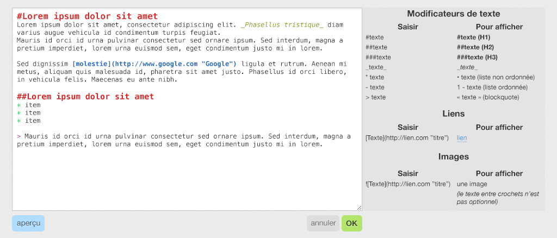Screen dimensions: 557x238
Task: Click the last '* item' list line
Action: click(x=28, y=121)
